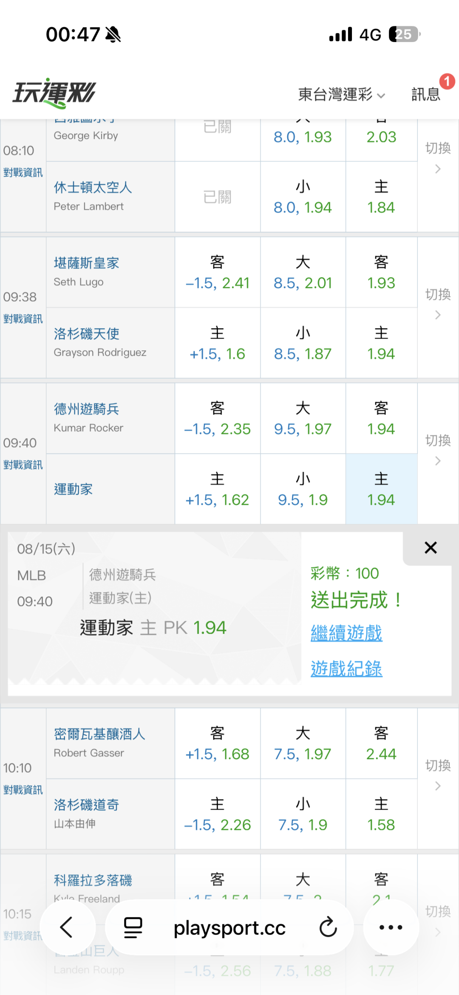Select 運動家 主 1.94 moneyline cell

coord(381,489)
